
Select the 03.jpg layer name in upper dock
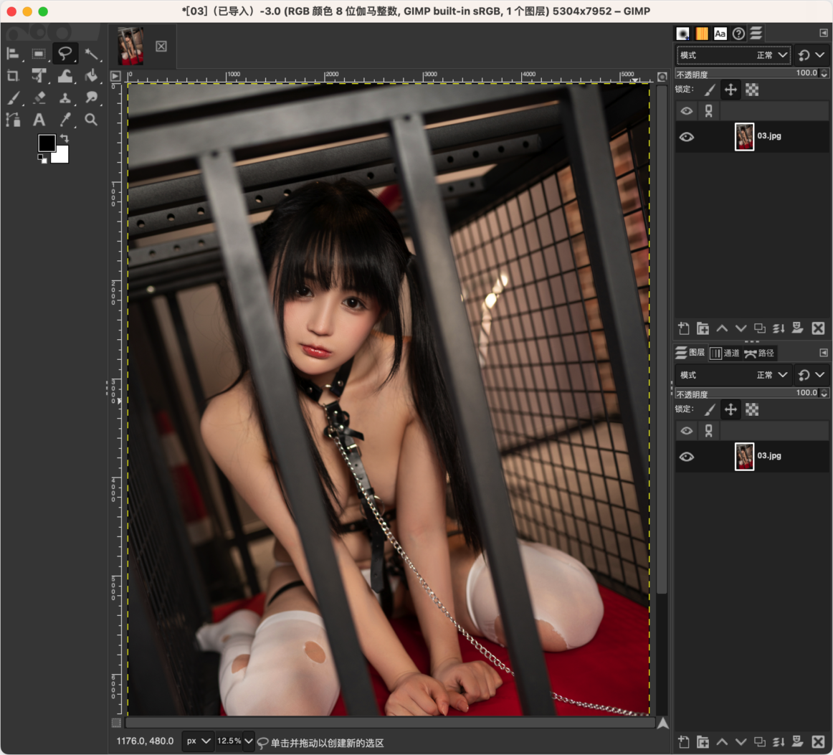768,136
